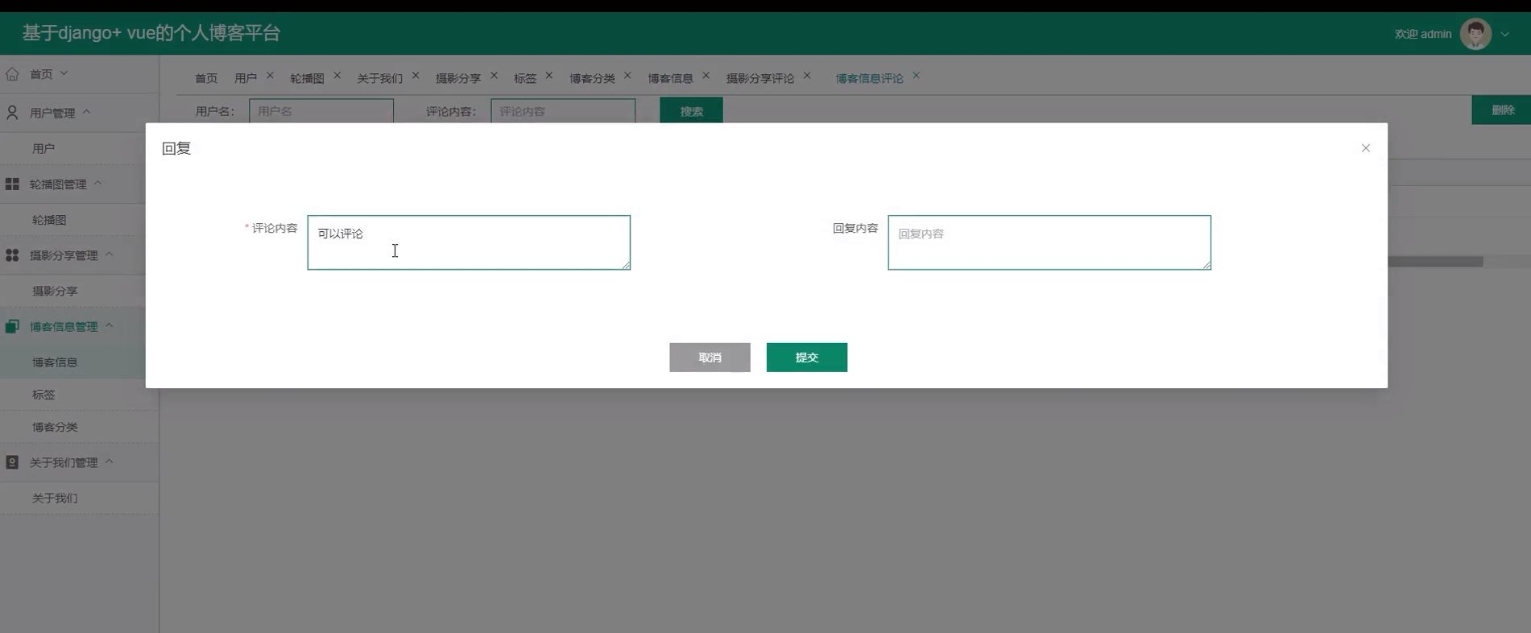Switch to the 摄影分享评论 tab
The width and height of the screenshot is (1531, 633).
[x=759, y=78]
